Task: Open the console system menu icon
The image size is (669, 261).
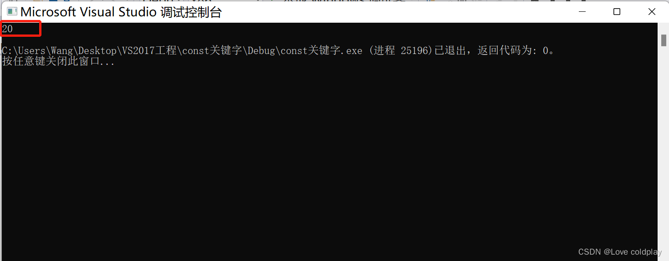Action: point(12,12)
